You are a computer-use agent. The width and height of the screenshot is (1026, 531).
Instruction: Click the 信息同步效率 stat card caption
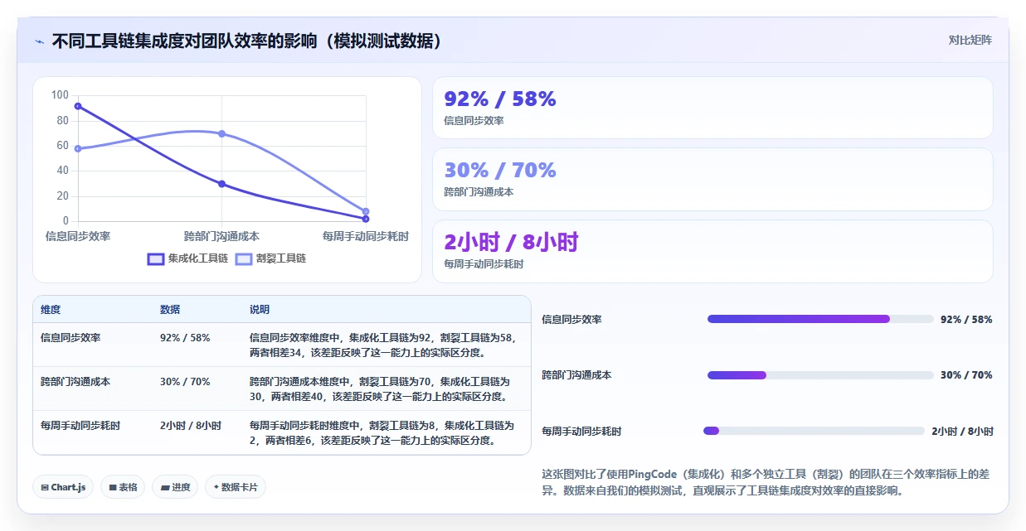(474, 121)
